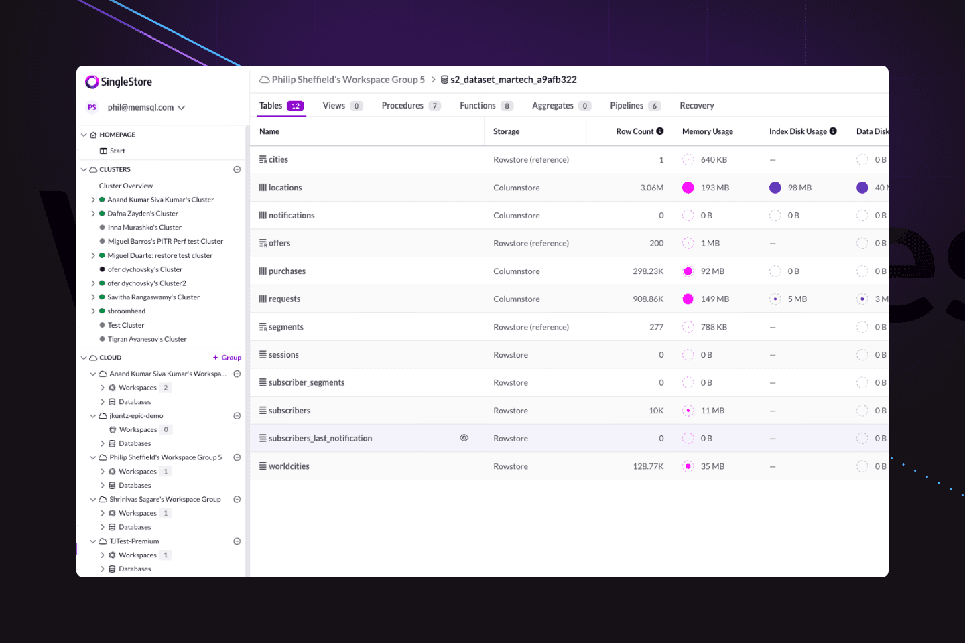This screenshot has height=643, width=965.
Task: Click the columnstore icon for locations table
Action: 263,188
